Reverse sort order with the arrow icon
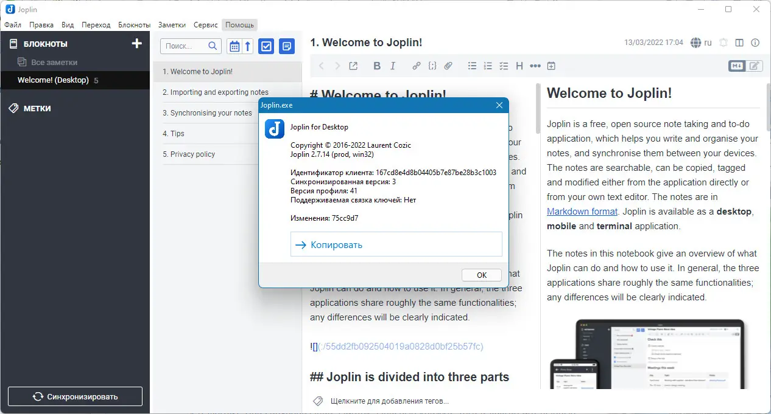 [x=248, y=46]
